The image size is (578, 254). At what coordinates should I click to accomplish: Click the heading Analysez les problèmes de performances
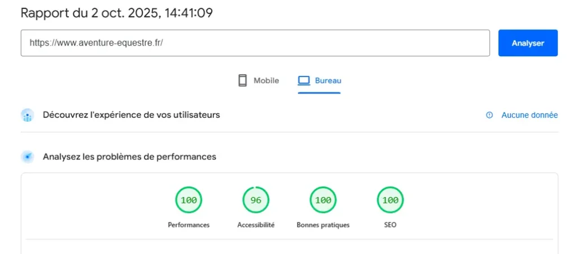pos(129,157)
